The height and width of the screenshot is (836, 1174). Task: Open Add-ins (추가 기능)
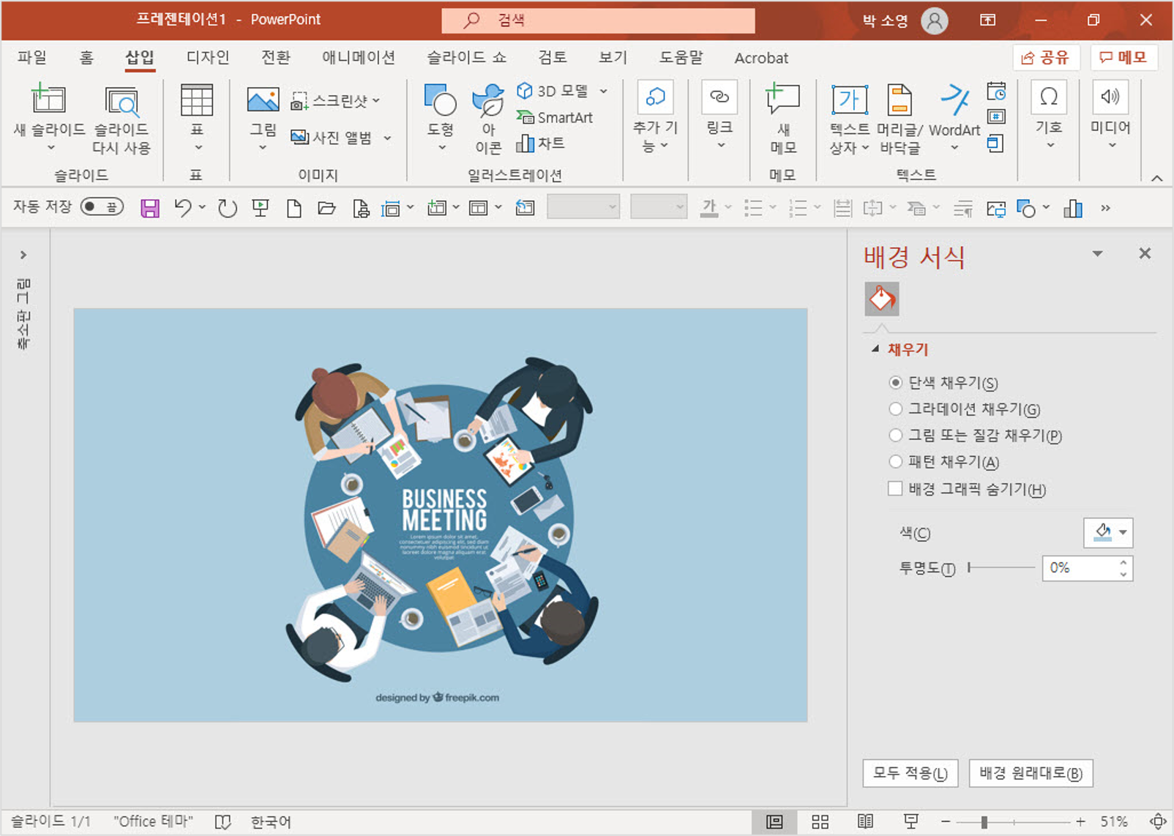(x=655, y=117)
